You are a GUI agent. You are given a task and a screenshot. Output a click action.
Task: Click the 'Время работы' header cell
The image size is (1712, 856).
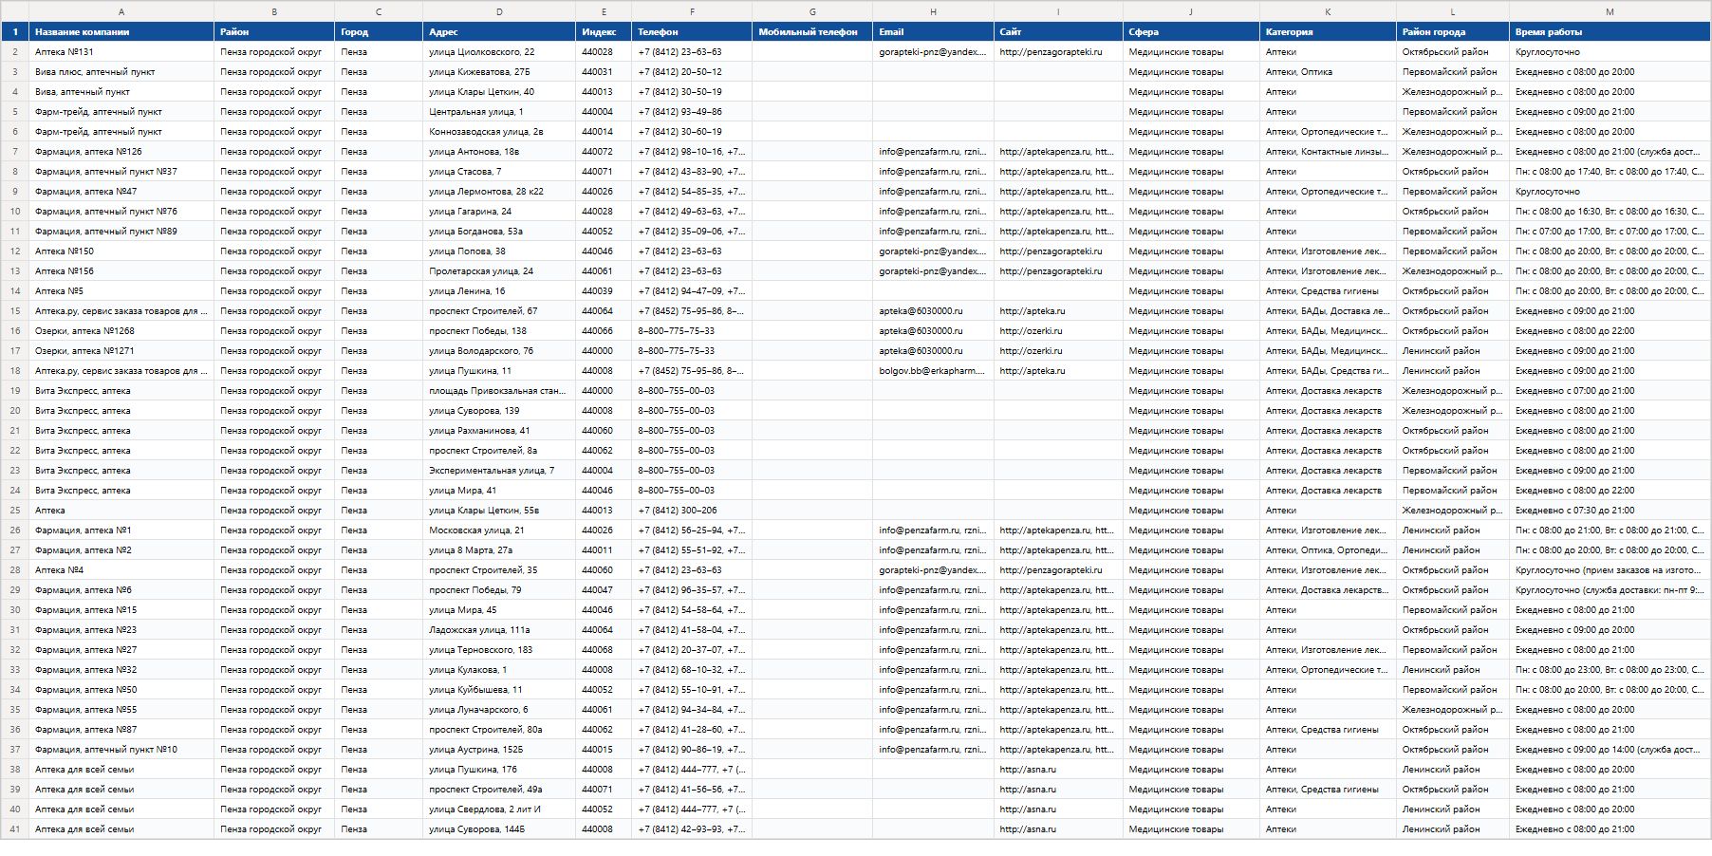(x=1610, y=31)
